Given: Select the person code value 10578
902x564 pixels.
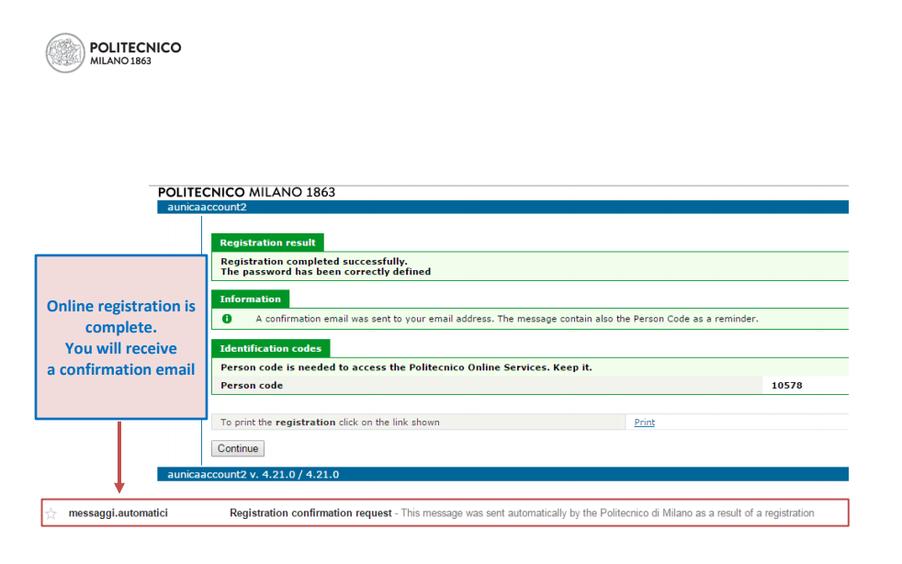Looking at the screenshot, I should point(786,386).
